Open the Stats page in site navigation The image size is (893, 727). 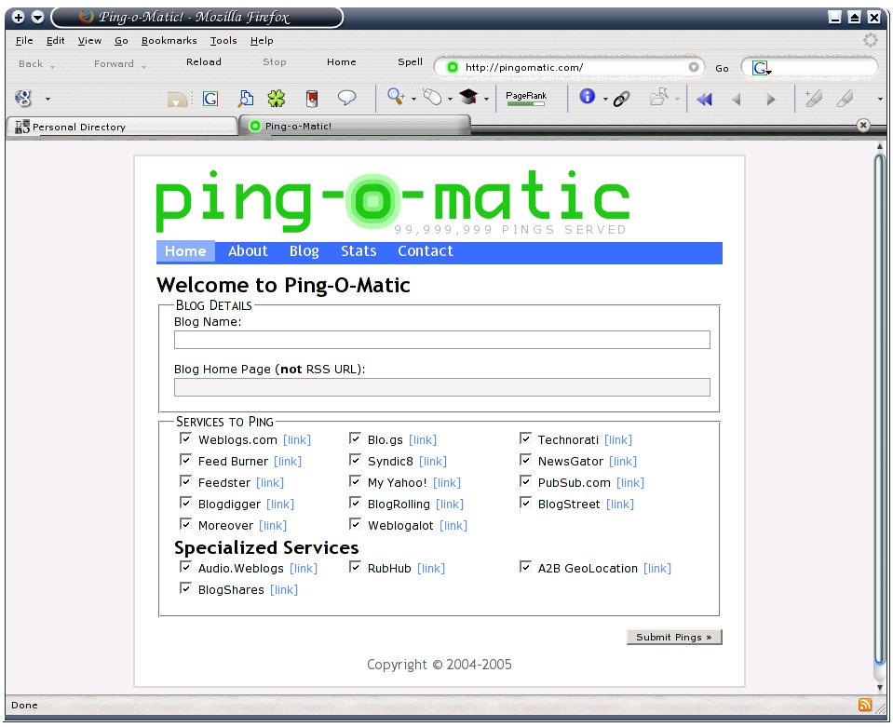(x=359, y=251)
